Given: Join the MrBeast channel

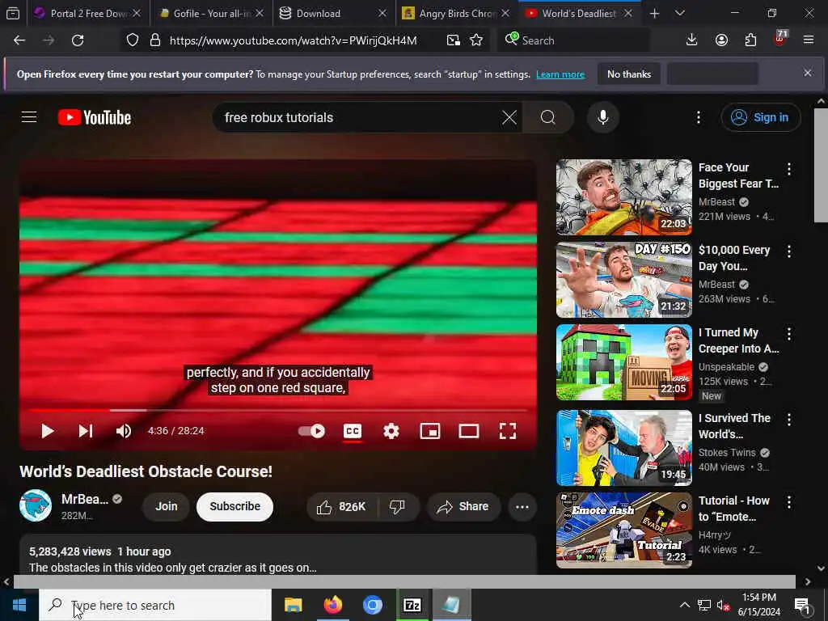Looking at the screenshot, I should point(167,506).
